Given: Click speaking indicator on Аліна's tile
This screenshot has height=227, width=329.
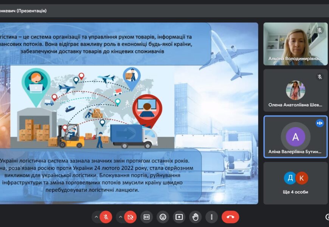Looking at the screenshot, I should pyautogui.click(x=320, y=123).
